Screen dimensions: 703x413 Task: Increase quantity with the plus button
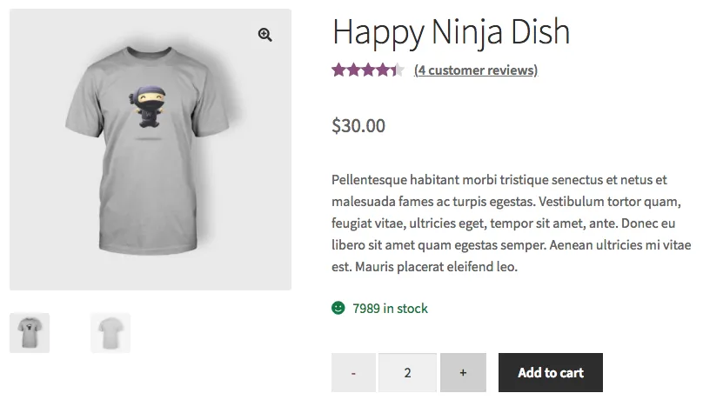(x=463, y=373)
